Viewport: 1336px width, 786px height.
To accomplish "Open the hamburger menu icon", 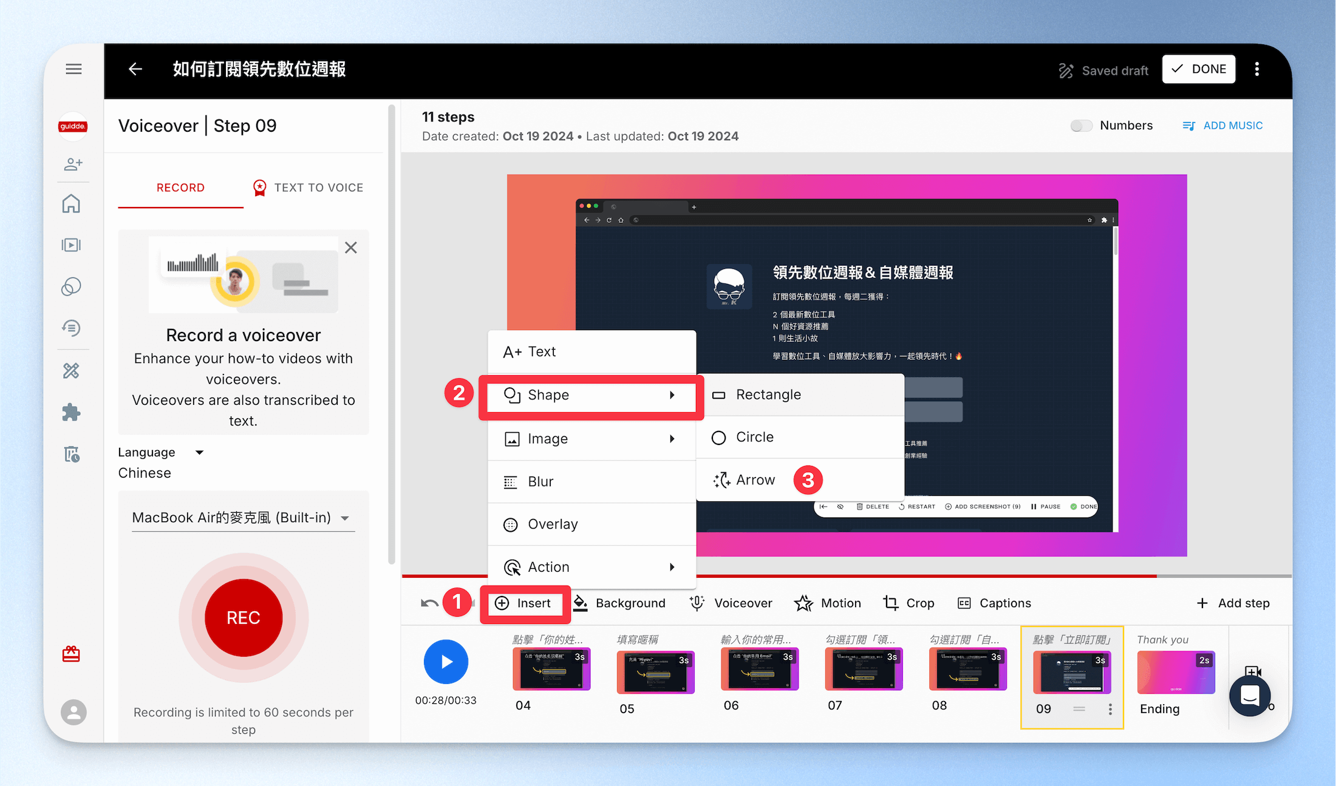I will point(73,69).
